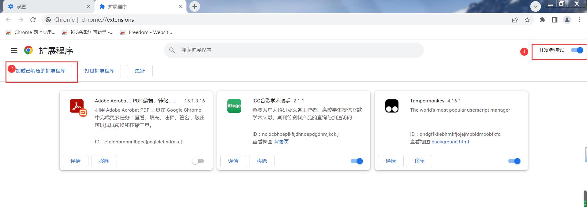The image size is (587, 207).
Task: Toggle 开发者模式 developer mode switch
Action: [x=577, y=50]
